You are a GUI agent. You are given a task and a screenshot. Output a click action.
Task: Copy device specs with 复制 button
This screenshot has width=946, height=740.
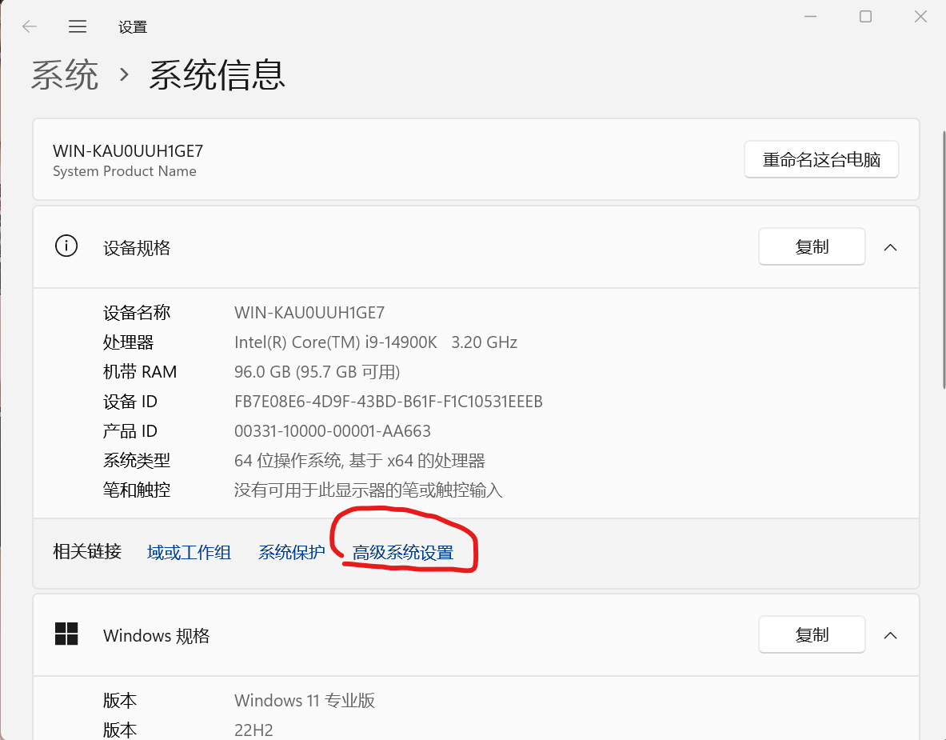coord(812,246)
